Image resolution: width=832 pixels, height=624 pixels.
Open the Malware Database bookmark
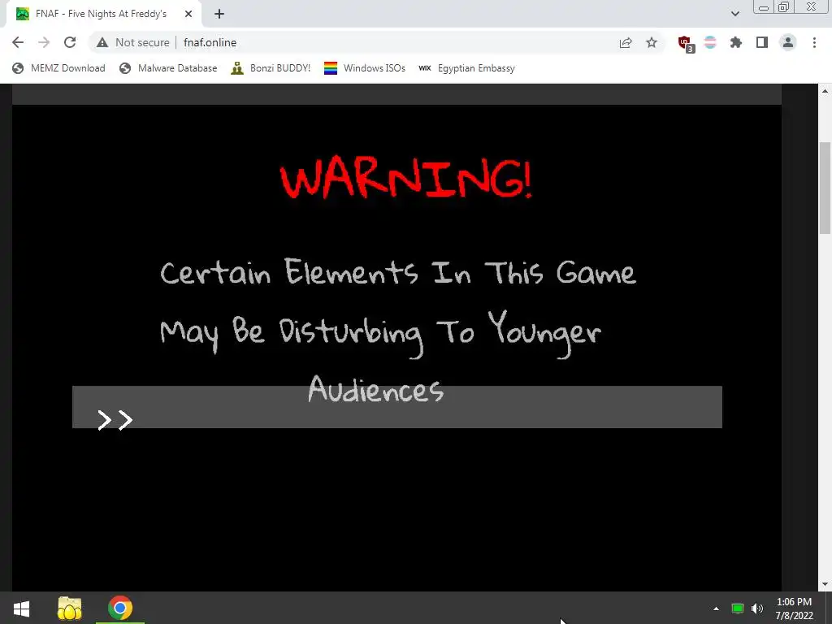[168, 68]
